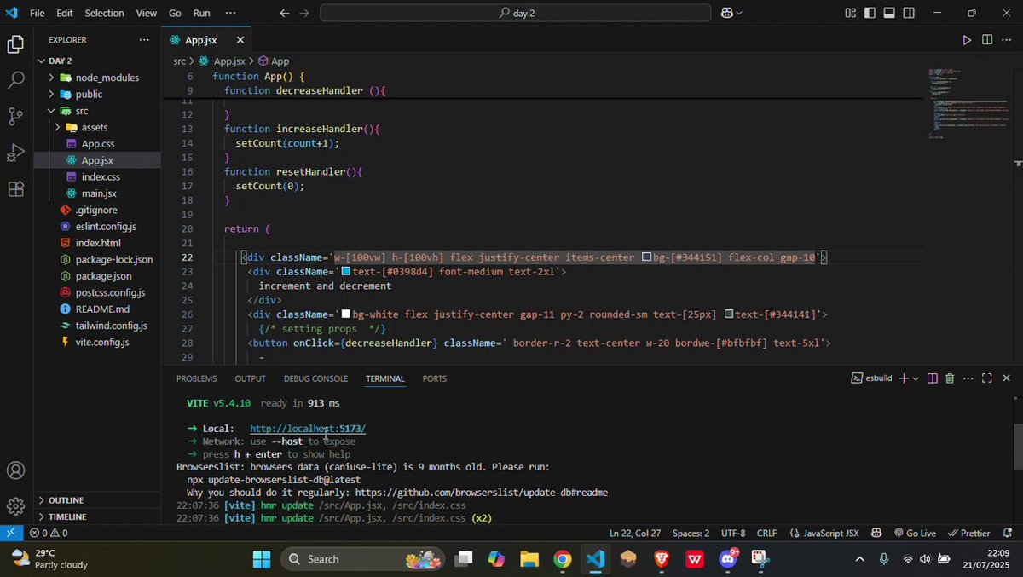Screen dimensions: 1023x577
Task: Switch to the PROBLEMS panel tab
Action: pos(196,378)
